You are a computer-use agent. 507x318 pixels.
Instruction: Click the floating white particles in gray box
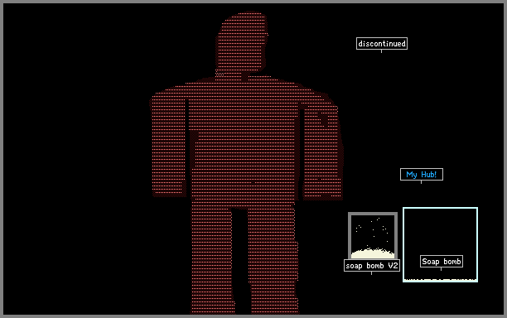(x=373, y=229)
